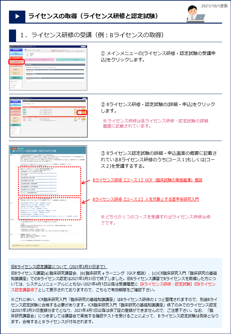The width and height of the screenshot is (231, 334).
Task: Click pink note ※ライセンス研修は各ライセンス研修
Action: click(x=156, y=123)
